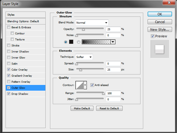177x133 pixels.
Task: Expand the Contour picker arrow
Action: pyautogui.click(x=85, y=85)
